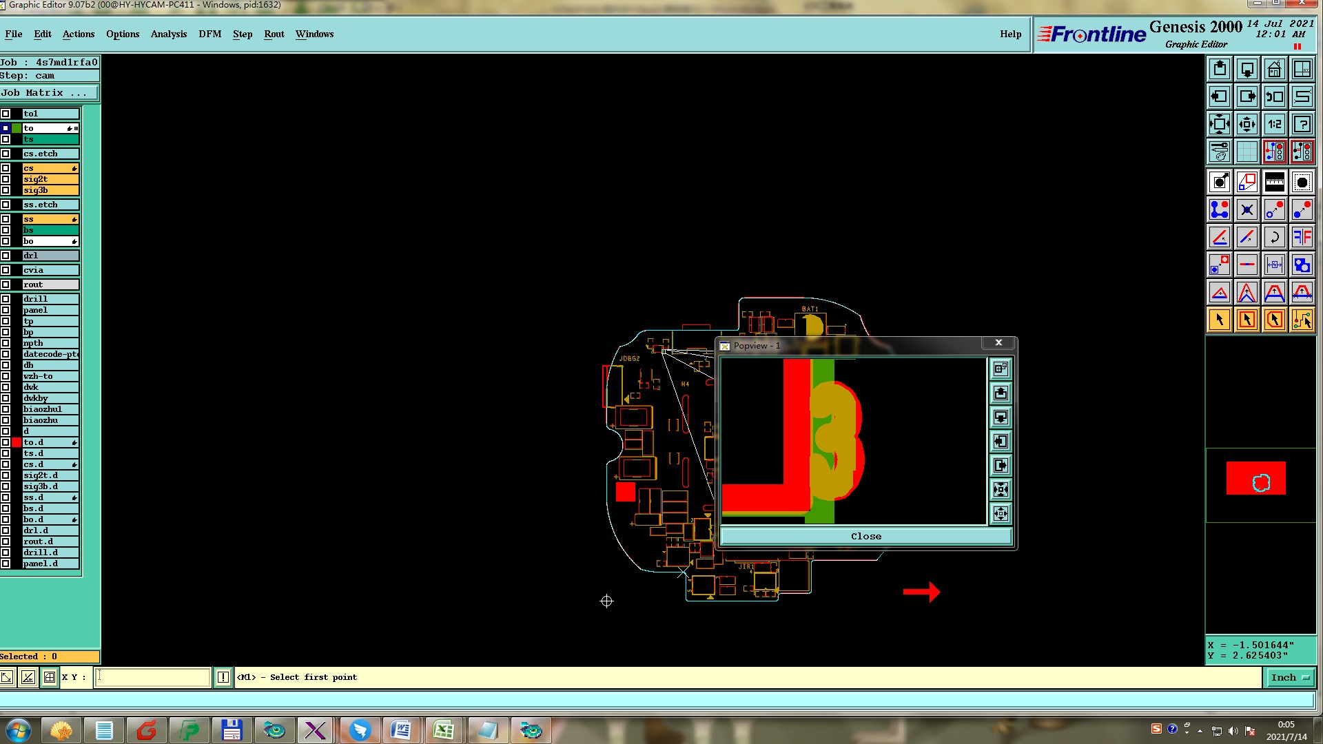Toggle the checkbox for layer ts
The width and height of the screenshot is (1323, 744).
[6, 139]
